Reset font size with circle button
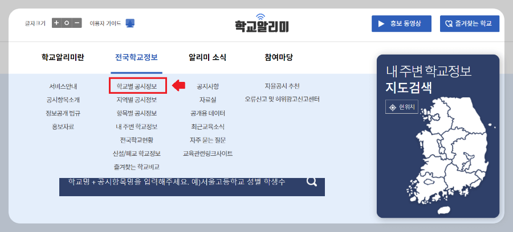513x232 pixels. 67,23
